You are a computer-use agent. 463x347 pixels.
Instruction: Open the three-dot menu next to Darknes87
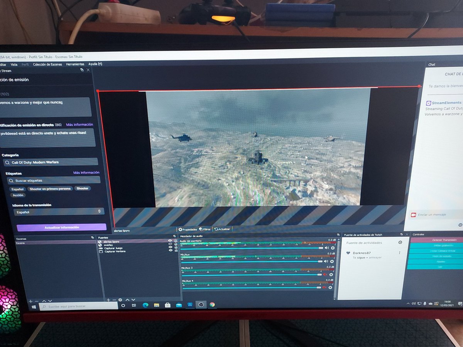point(400,253)
